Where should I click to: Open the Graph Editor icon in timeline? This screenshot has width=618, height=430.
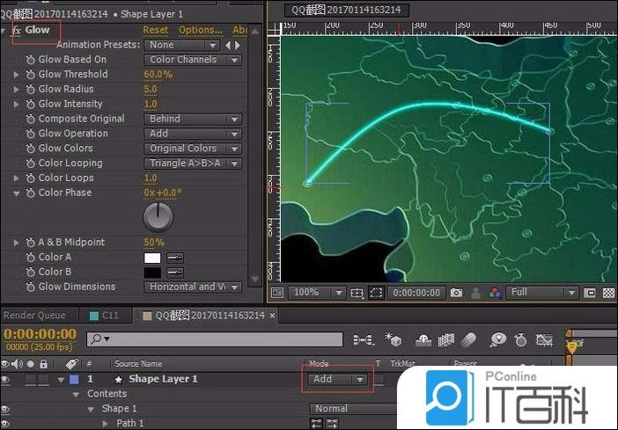pyautogui.click(x=547, y=339)
